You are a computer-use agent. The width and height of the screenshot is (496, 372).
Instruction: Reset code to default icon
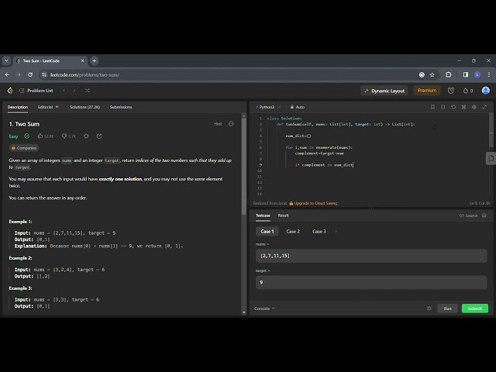coord(453,107)
